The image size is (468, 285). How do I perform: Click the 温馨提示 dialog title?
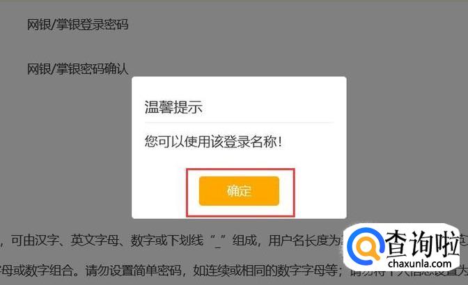[x=173, y=107]
